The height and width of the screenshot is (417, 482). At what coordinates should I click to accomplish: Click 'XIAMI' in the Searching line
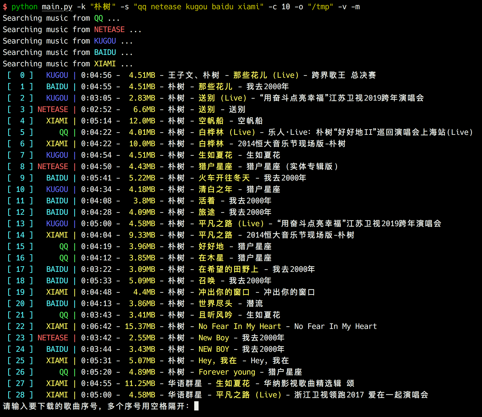(x=105, y=64)
